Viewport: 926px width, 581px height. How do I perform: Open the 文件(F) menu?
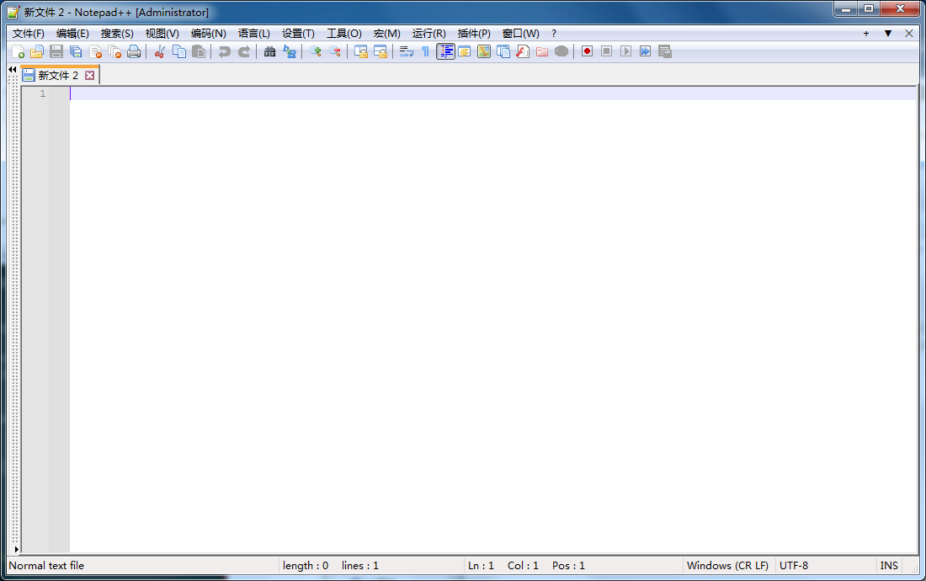tap(28, 34)
